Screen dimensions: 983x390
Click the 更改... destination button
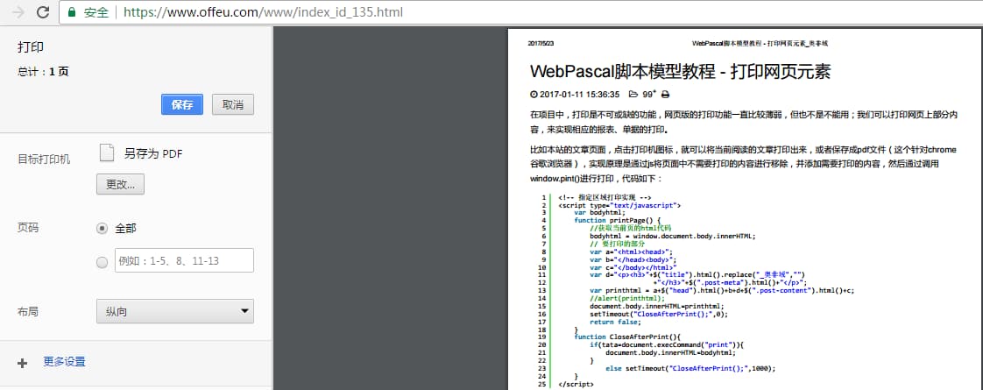[x=120, y=184]
